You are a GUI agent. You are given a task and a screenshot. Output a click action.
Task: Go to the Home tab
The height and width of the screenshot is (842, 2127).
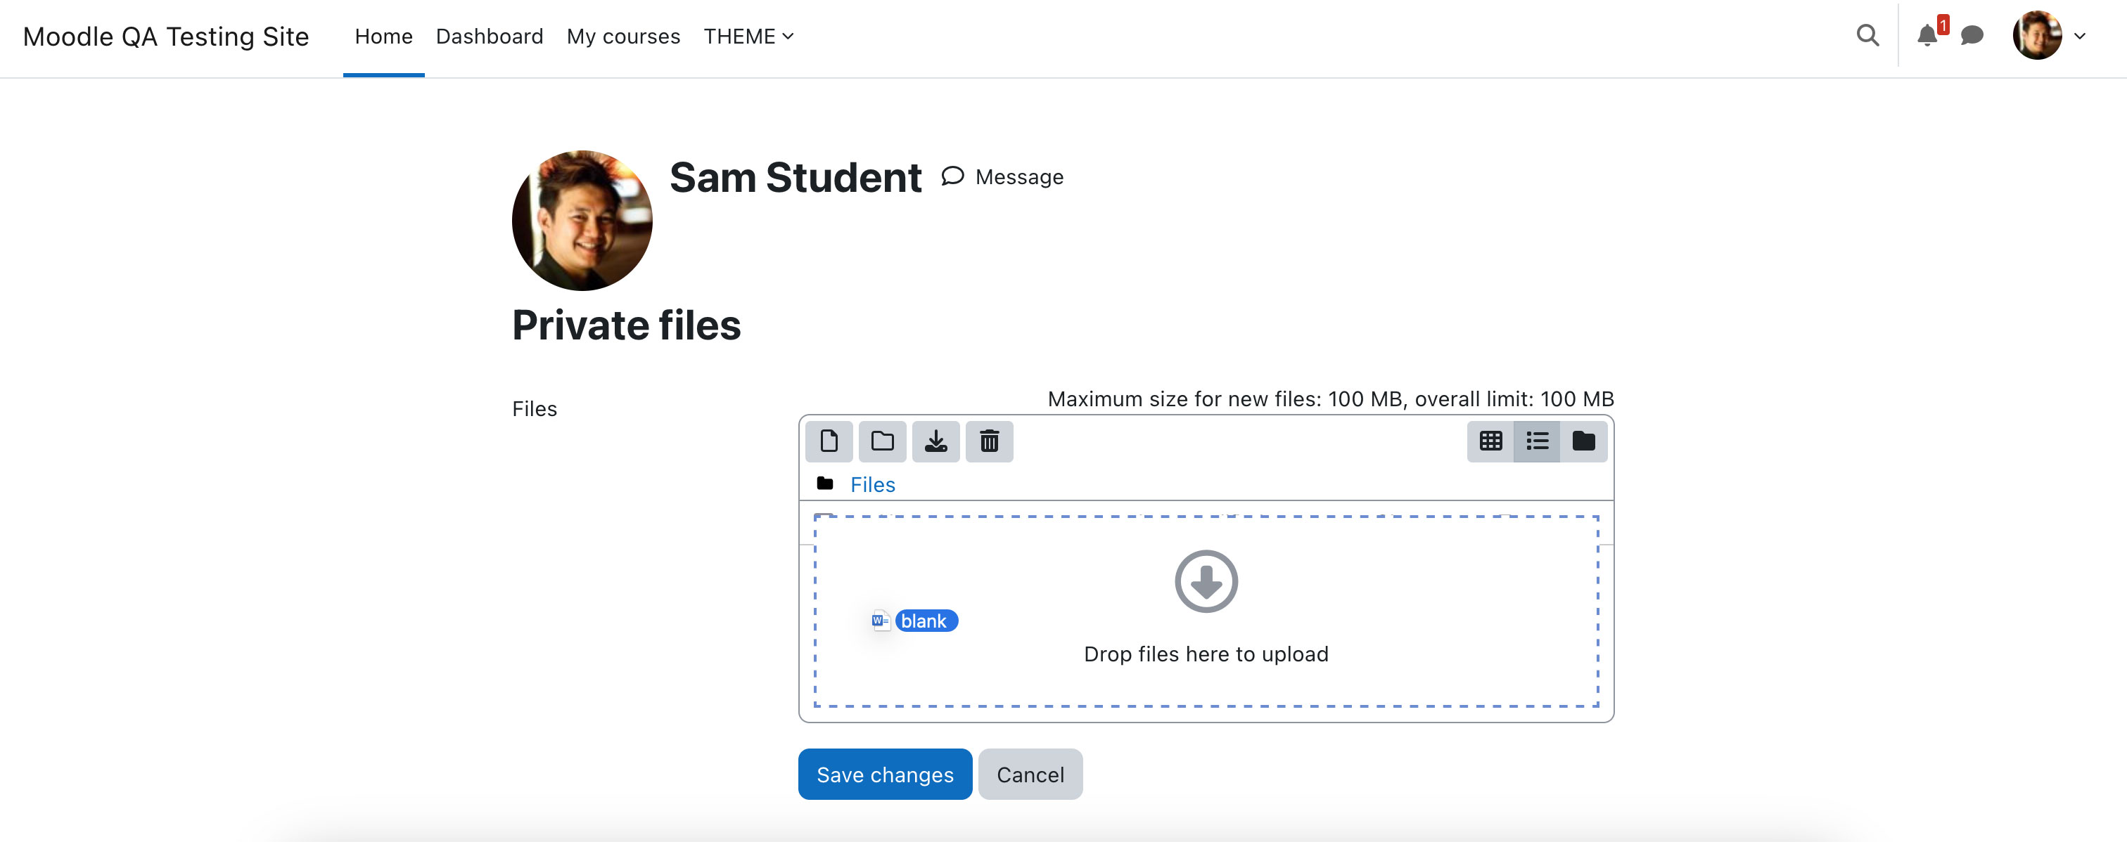(x=383, y=37)
